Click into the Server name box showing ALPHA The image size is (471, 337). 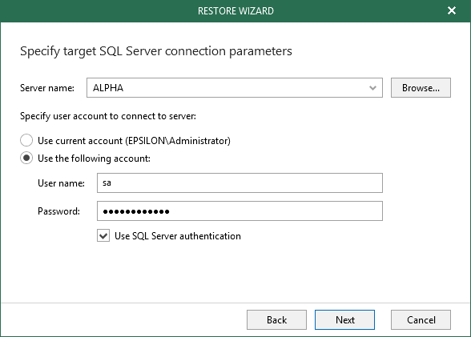pyautogui.click(x=234, y=87)
